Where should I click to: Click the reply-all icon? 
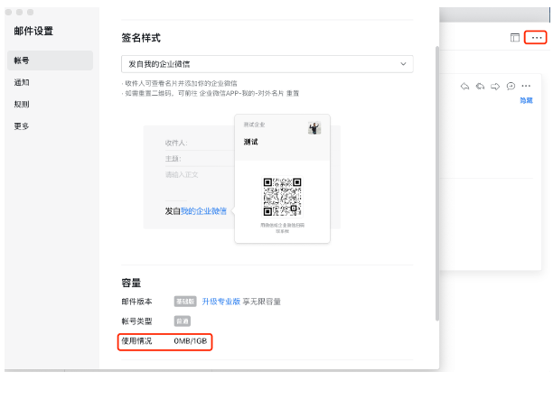pyautogui.click(x=480, y=86)
